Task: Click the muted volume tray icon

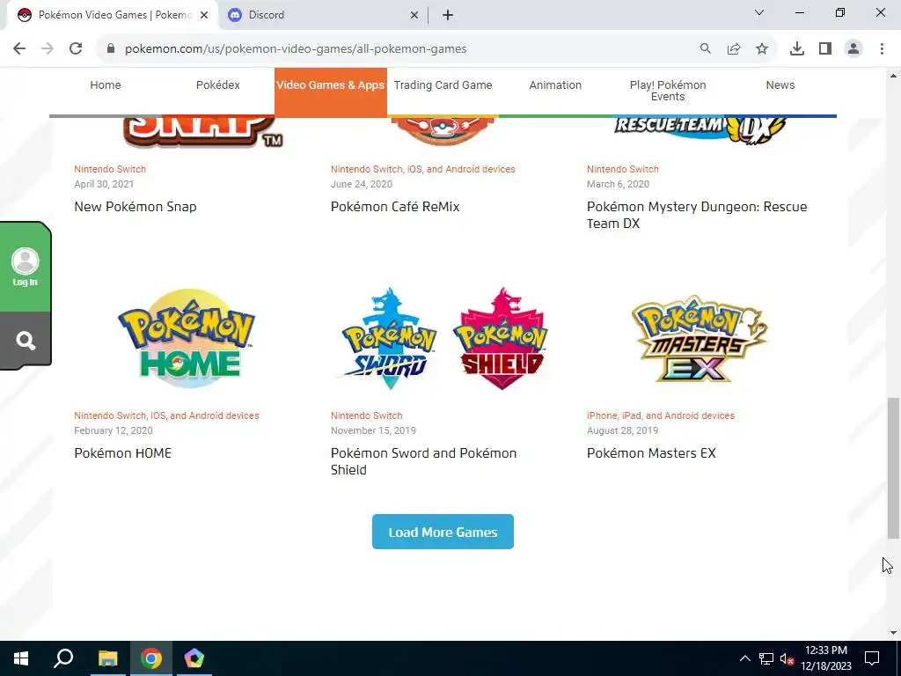Action: point(787,658)
